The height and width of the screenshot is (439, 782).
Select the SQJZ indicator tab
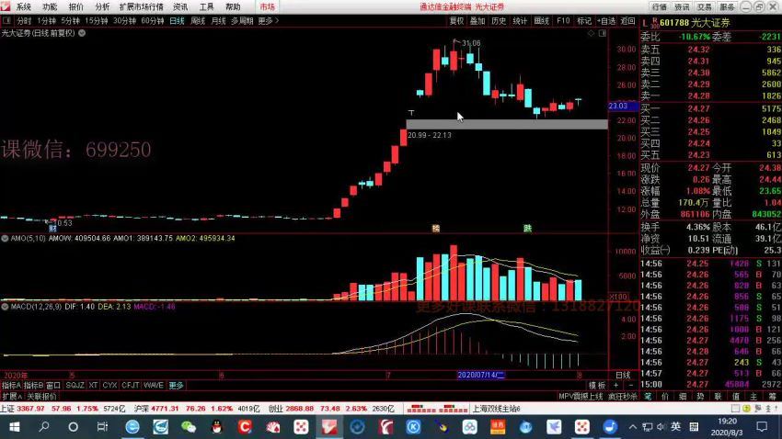click(75, 385)
